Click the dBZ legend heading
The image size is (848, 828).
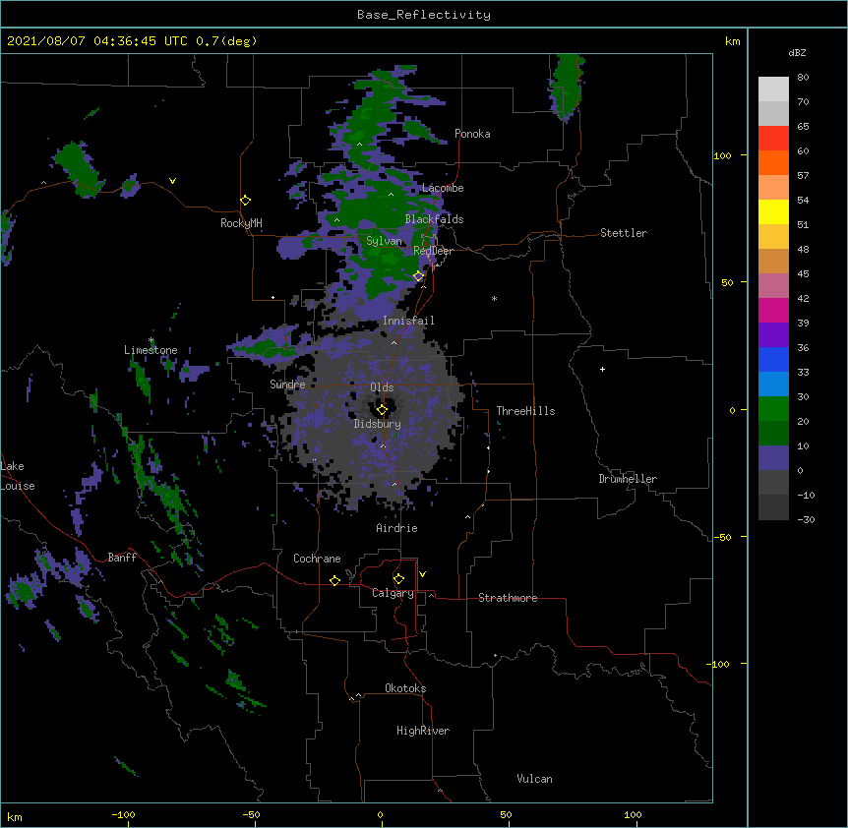click(x=797, y=52)
